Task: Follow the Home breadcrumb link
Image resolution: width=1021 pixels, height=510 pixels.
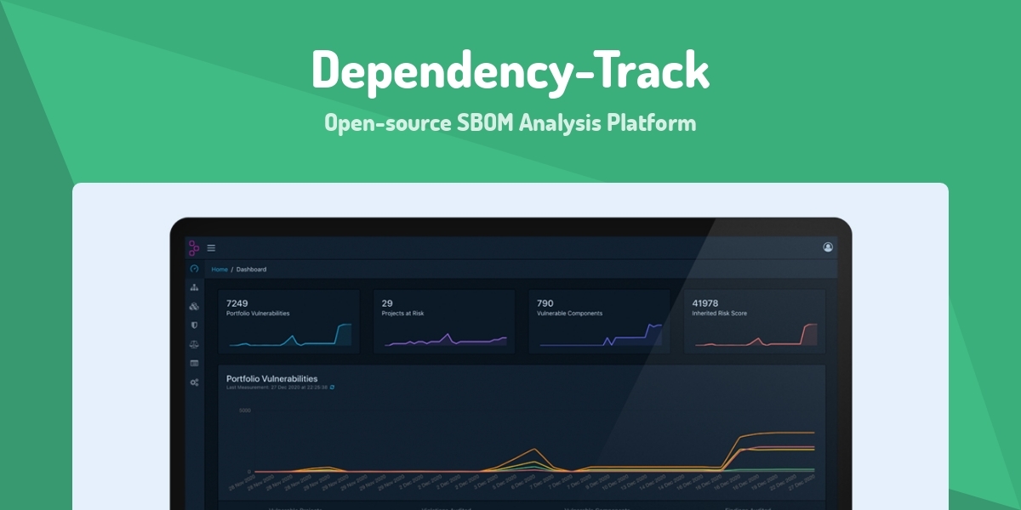Action: click(x=220, y=269)
